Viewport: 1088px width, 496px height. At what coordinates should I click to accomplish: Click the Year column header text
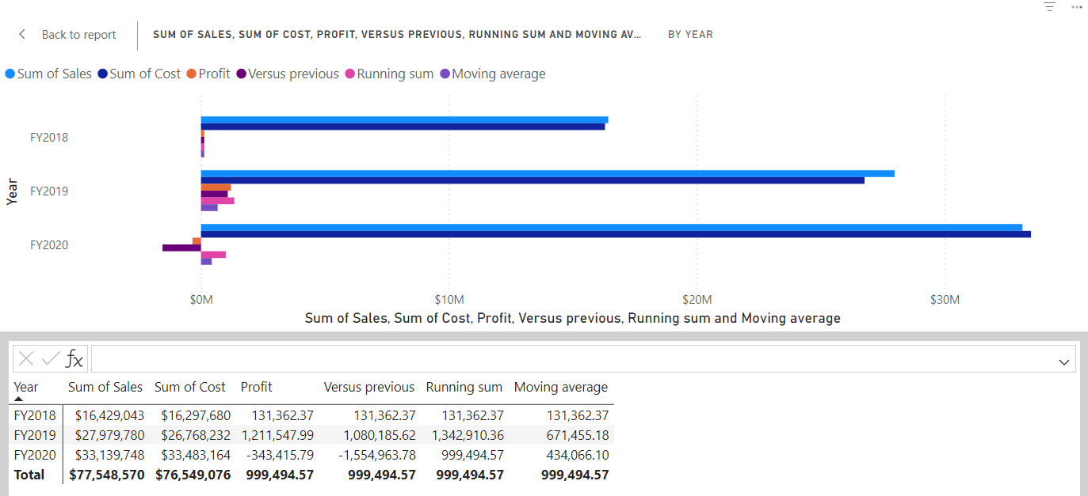(26, 387)
